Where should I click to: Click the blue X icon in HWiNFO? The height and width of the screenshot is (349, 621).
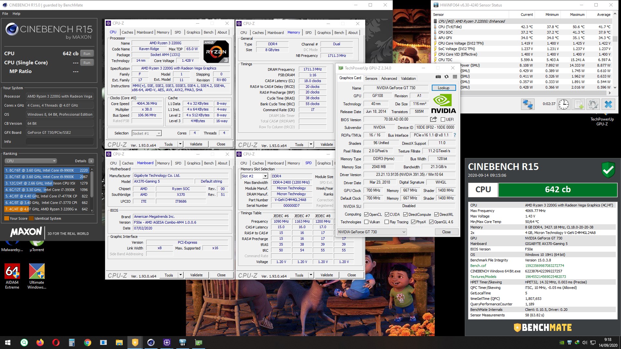coord(608,104)
